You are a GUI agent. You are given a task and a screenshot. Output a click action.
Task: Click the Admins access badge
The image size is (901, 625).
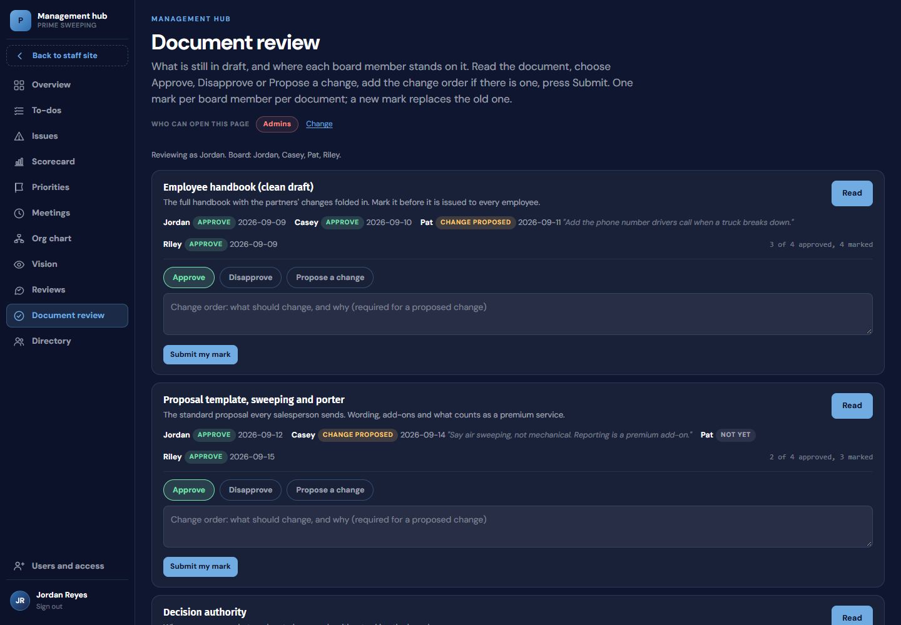coord(277,124)
